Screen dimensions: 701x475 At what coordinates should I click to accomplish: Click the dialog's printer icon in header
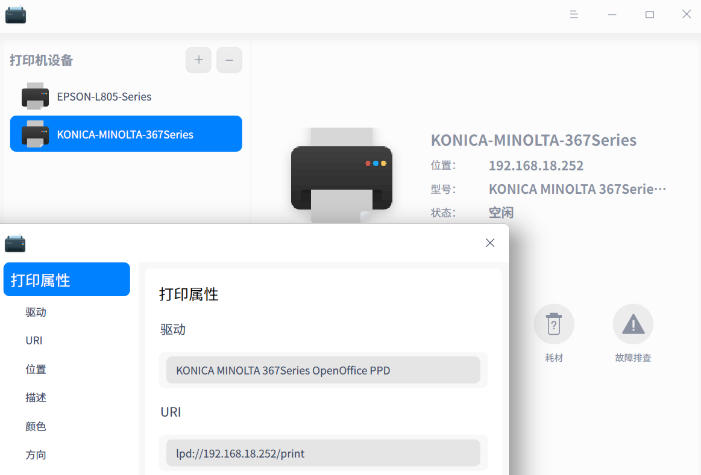coord(15,243)
